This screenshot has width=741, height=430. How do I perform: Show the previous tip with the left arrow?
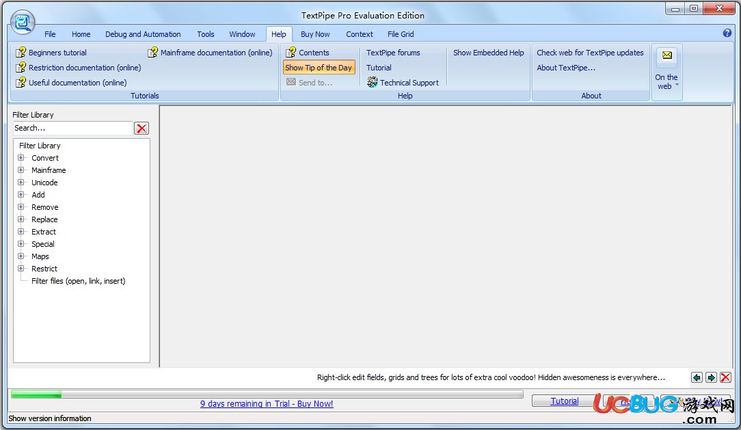tap(697, 377)
